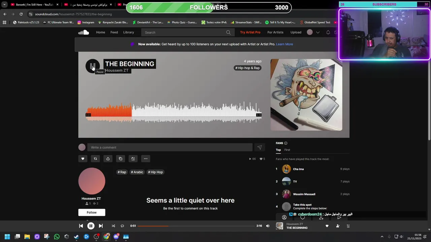Open notifications bell in SoundCloud header

[328, 32]
